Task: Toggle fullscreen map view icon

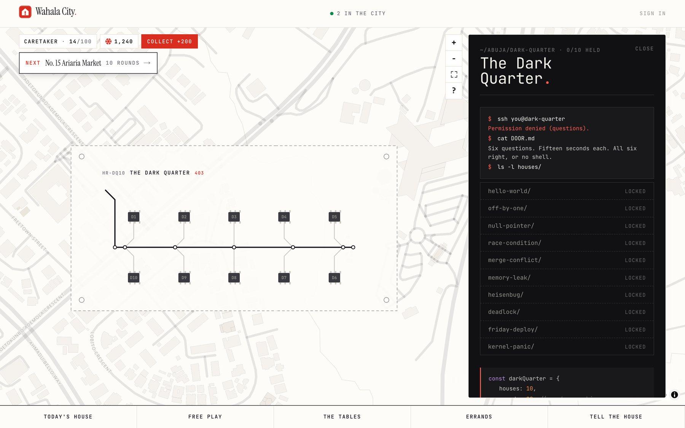Action: click(454, 75)
